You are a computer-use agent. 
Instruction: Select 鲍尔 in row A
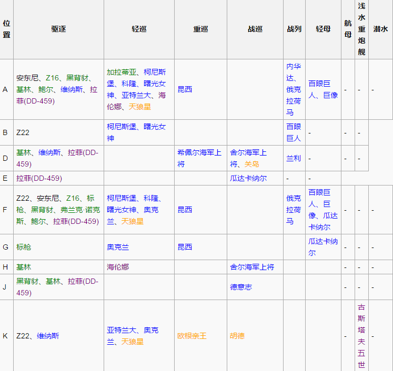click(x=46, y=89)
